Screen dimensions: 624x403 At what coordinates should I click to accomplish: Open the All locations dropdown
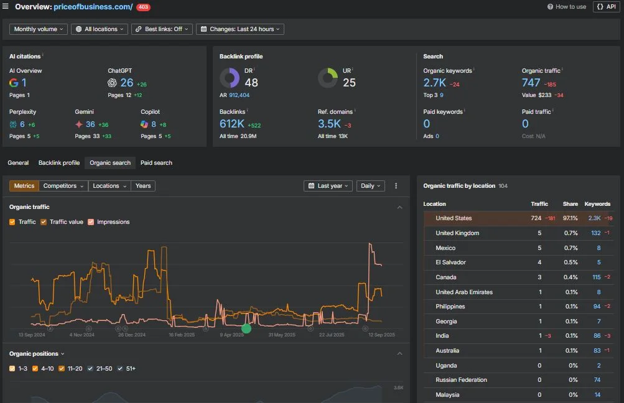coord(100,29)
